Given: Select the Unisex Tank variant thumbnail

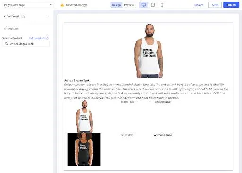Looking at the screenshot, I should 84,116.
